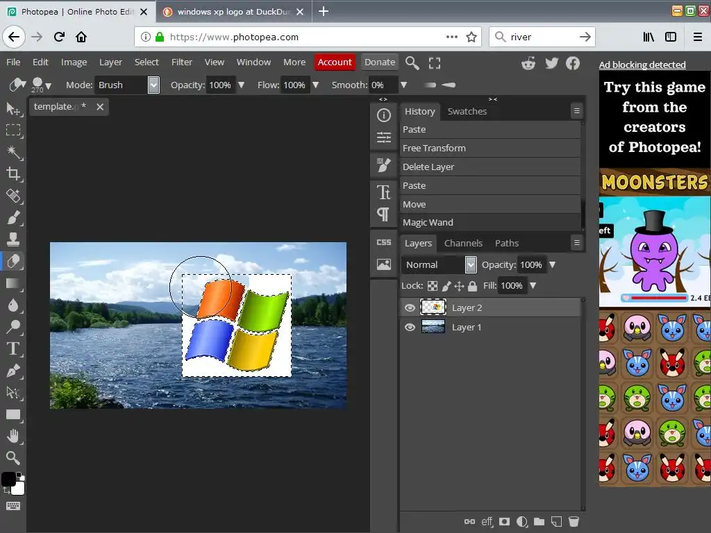The height and width of the screenshot is (533, 711).
Task: Choose the Magic Wand tool
Action: tap(12, 152)
